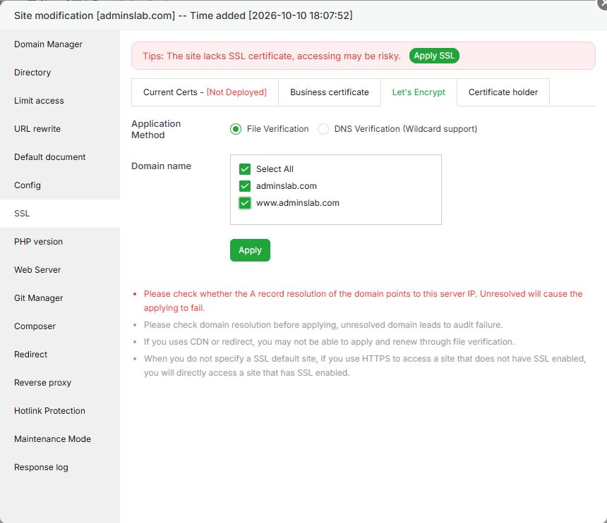Screen dimensions: 607x523
Task: Open Limit access section
Action: pyautogui.click(x=60, y=101)
